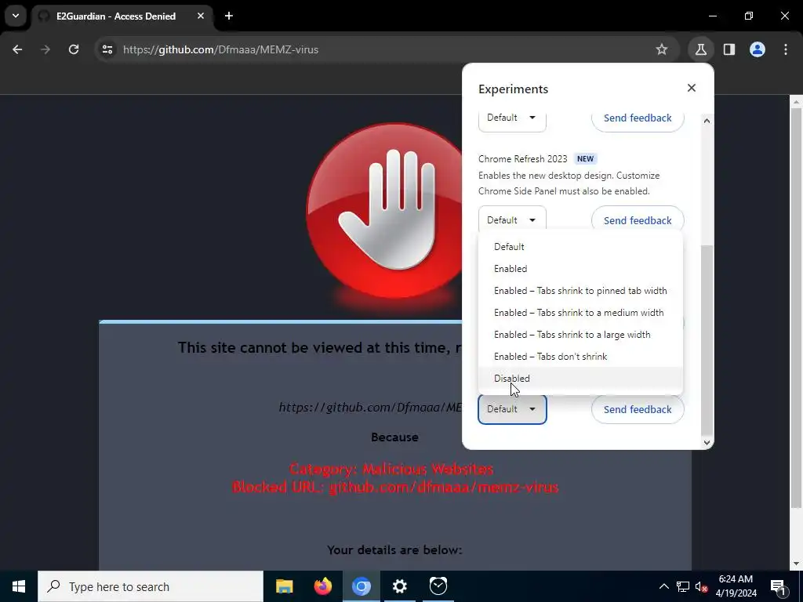The width and height of the screenshot is (803, 602).
Task: Click 'Your details are below:' text
Action: point(395,549)
